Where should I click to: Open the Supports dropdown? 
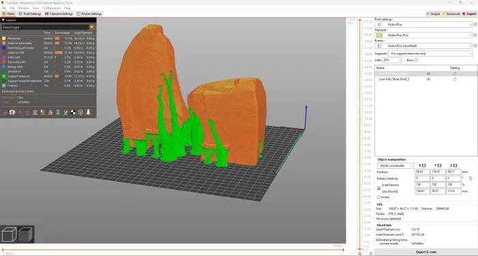tap(430, 54)
